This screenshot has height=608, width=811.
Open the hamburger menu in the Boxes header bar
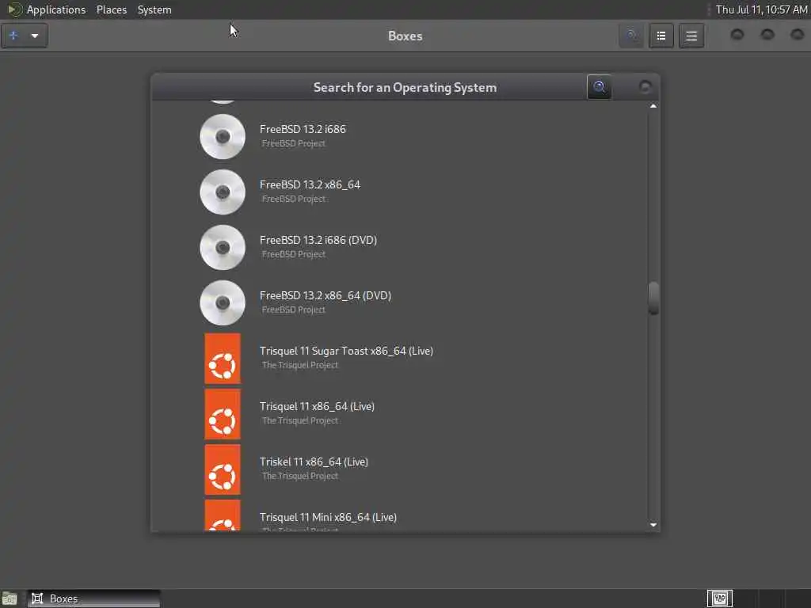691,36
